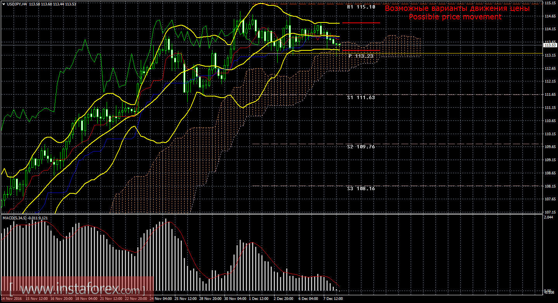The width and height of the screenshot is (558, 303).
Task: Click the 107.15 price scale value
Action: point(549,212)
